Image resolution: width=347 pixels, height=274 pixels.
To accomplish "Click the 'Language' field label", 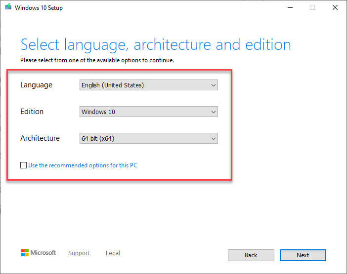I will 36,85.
